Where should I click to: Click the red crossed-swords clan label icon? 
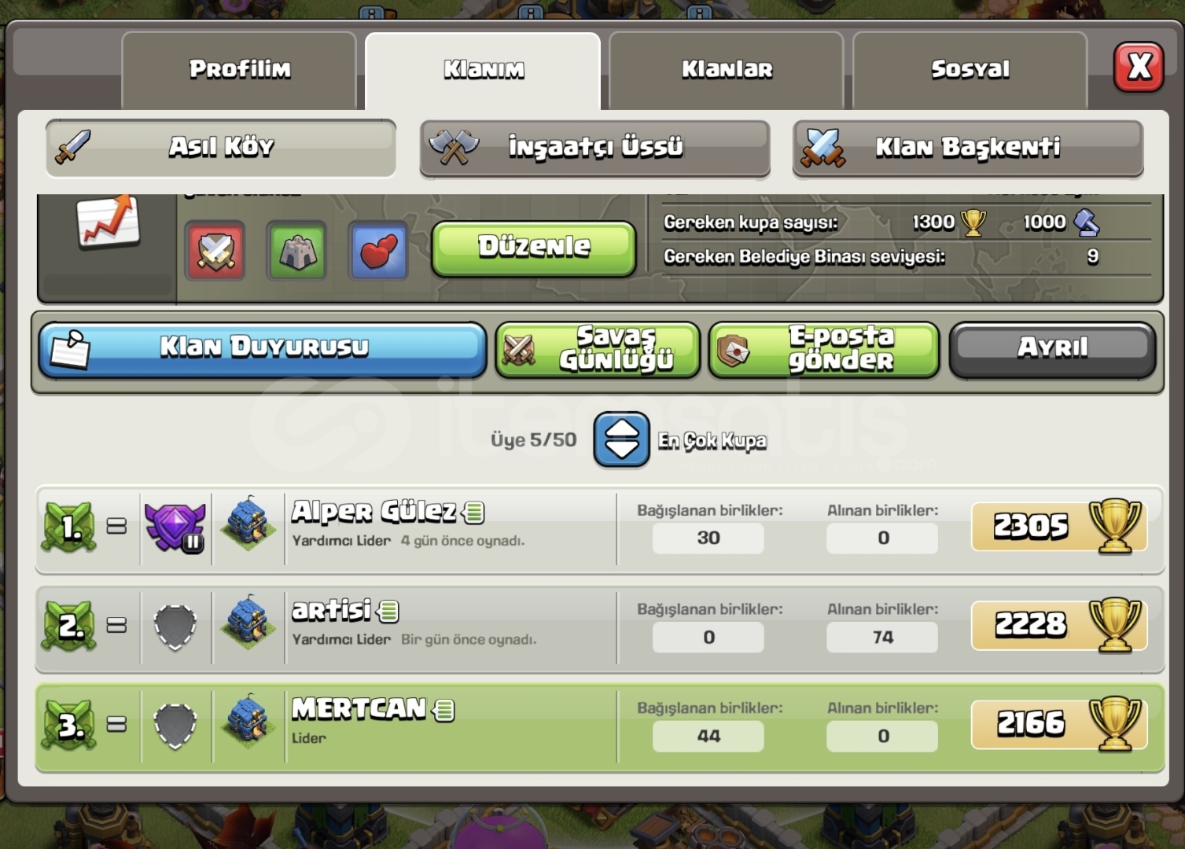215,251
